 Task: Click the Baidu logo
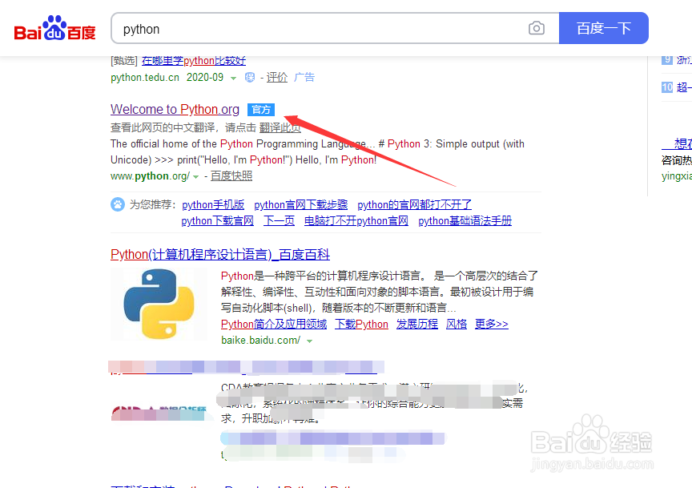point(53,27)
